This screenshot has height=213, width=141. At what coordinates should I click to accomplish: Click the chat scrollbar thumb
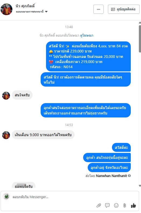pyautogui.click(x=140, y=39)
